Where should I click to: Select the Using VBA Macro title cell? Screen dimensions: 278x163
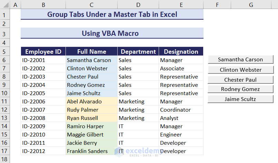point(112,33)
